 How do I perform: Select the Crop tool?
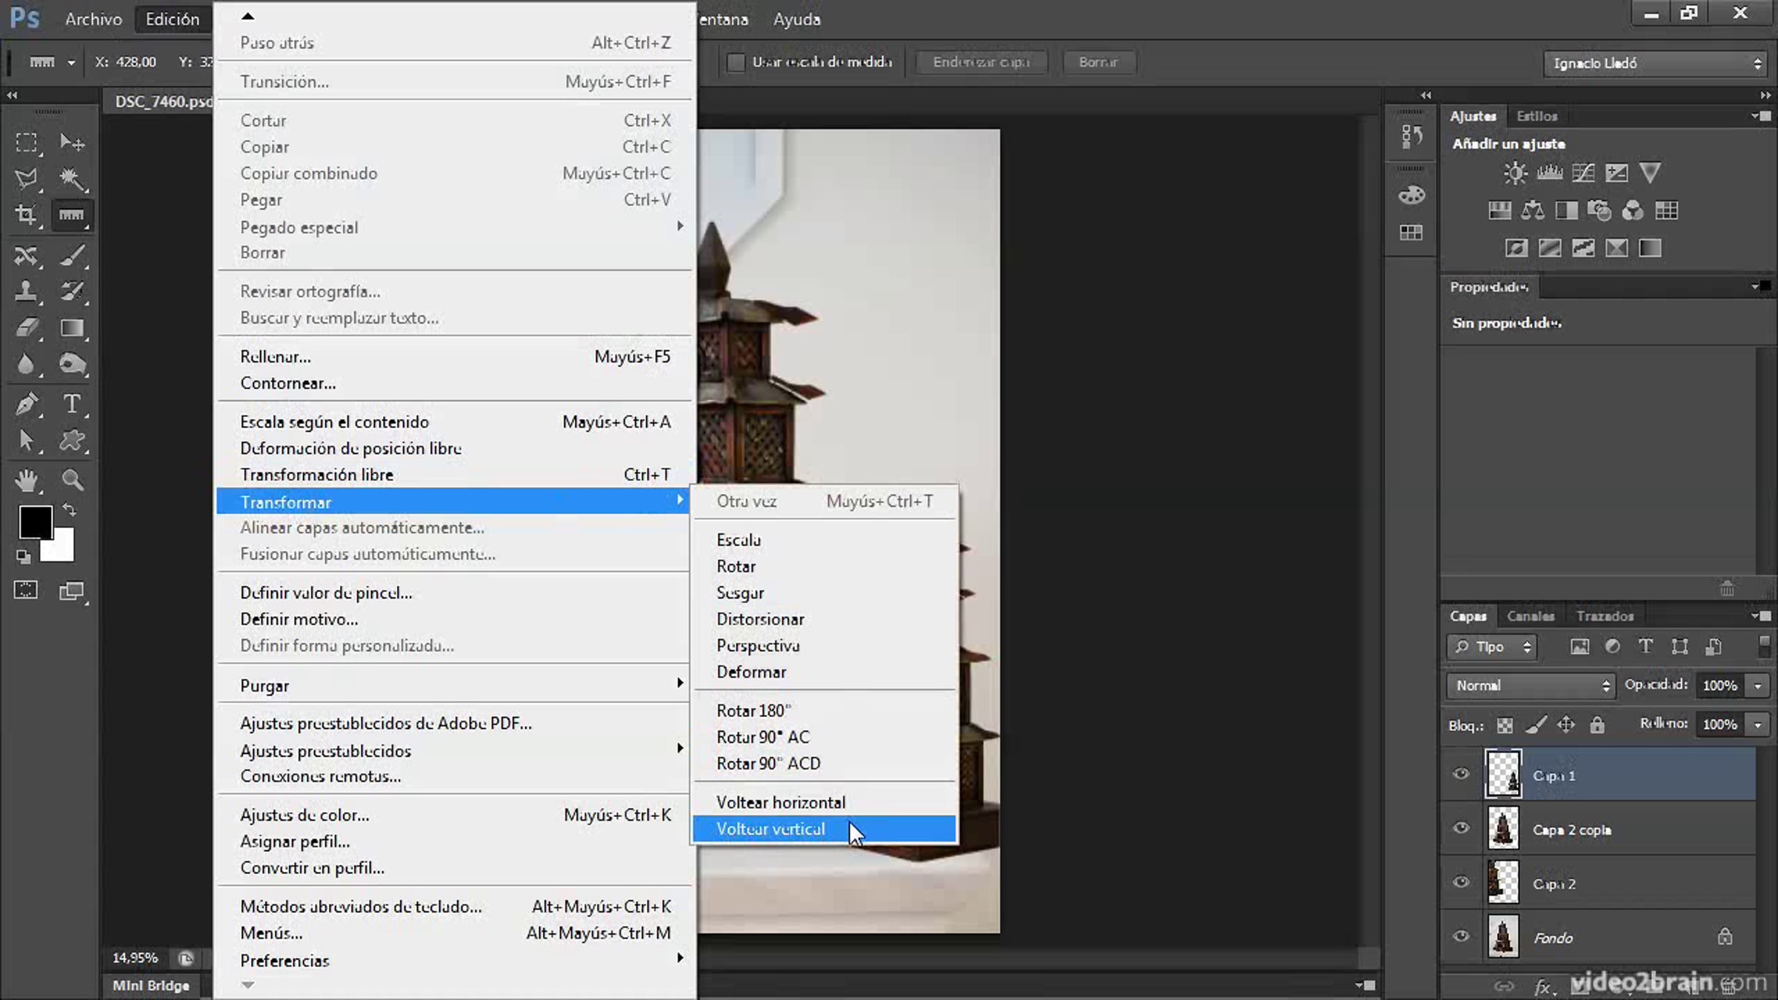27,215
